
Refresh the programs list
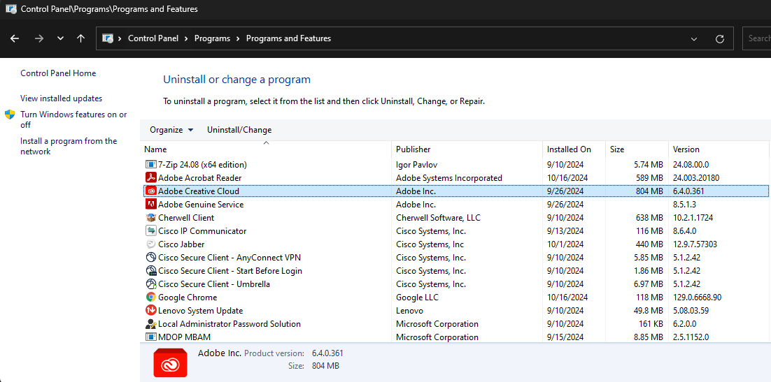(x=721, y=39)
